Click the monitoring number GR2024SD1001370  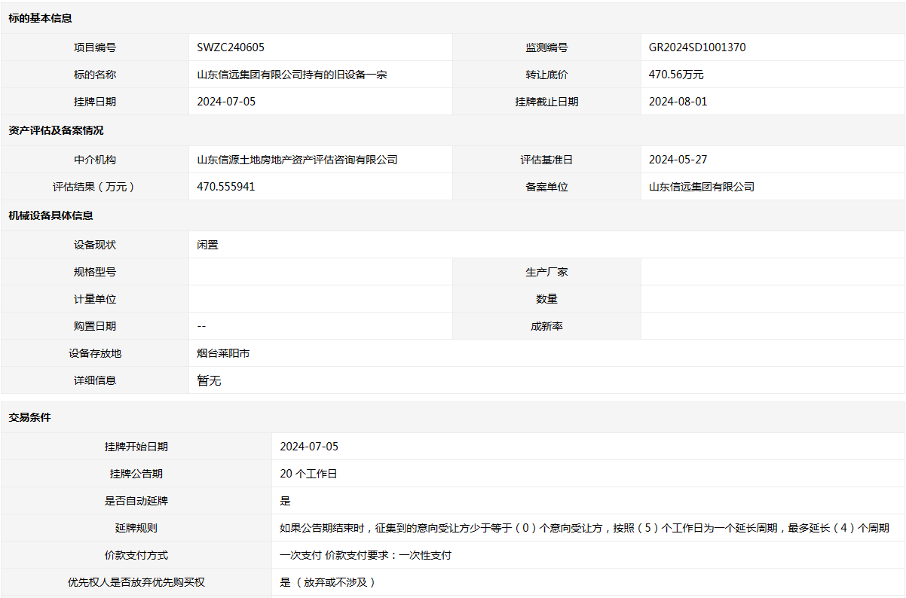(697, 47)
